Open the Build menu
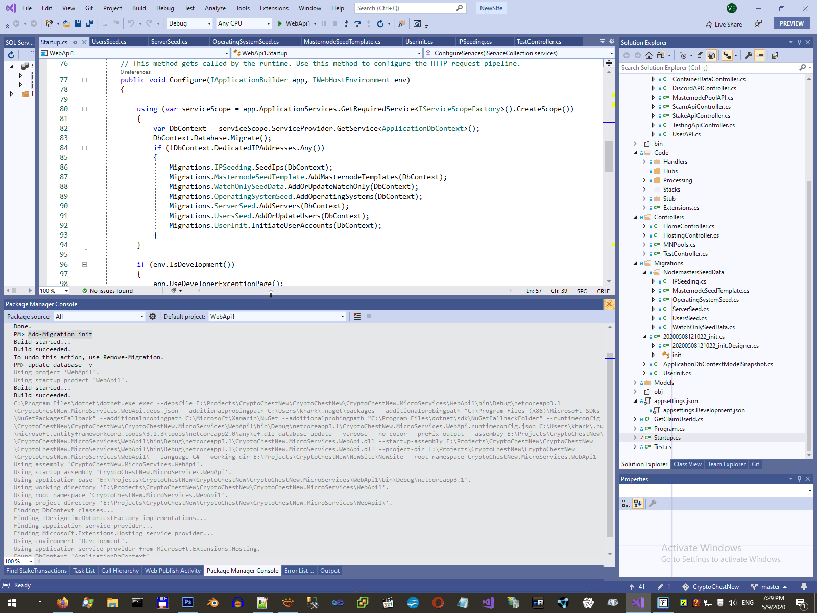Screen dimensions: 817x613 point(139,8)
